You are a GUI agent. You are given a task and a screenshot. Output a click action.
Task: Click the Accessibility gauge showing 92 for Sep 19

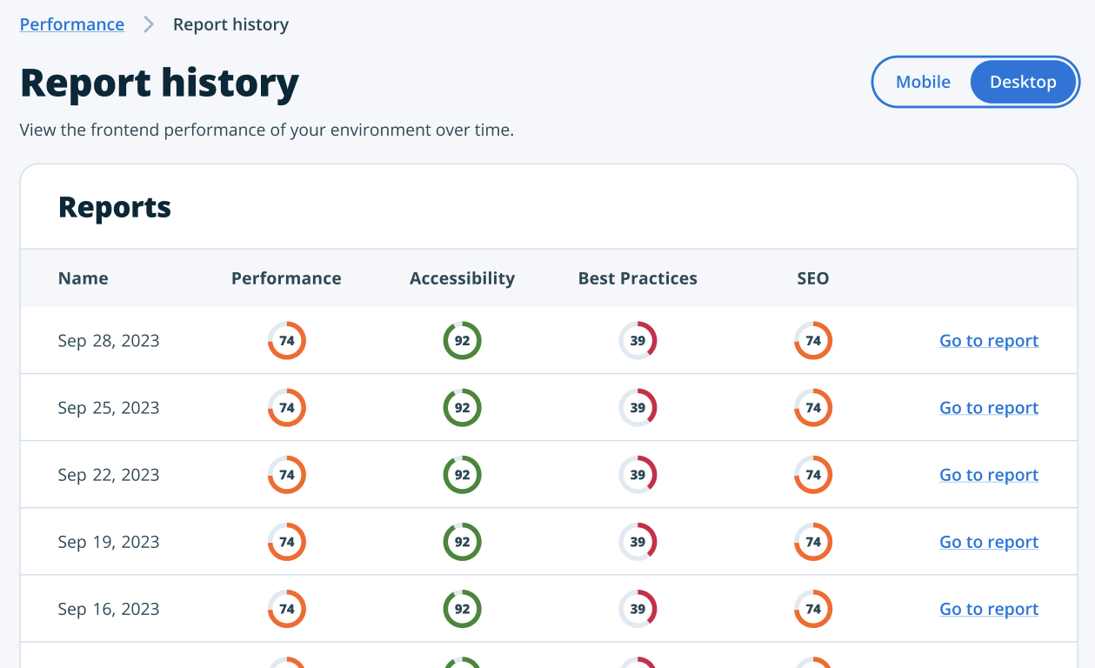(462, 541)
